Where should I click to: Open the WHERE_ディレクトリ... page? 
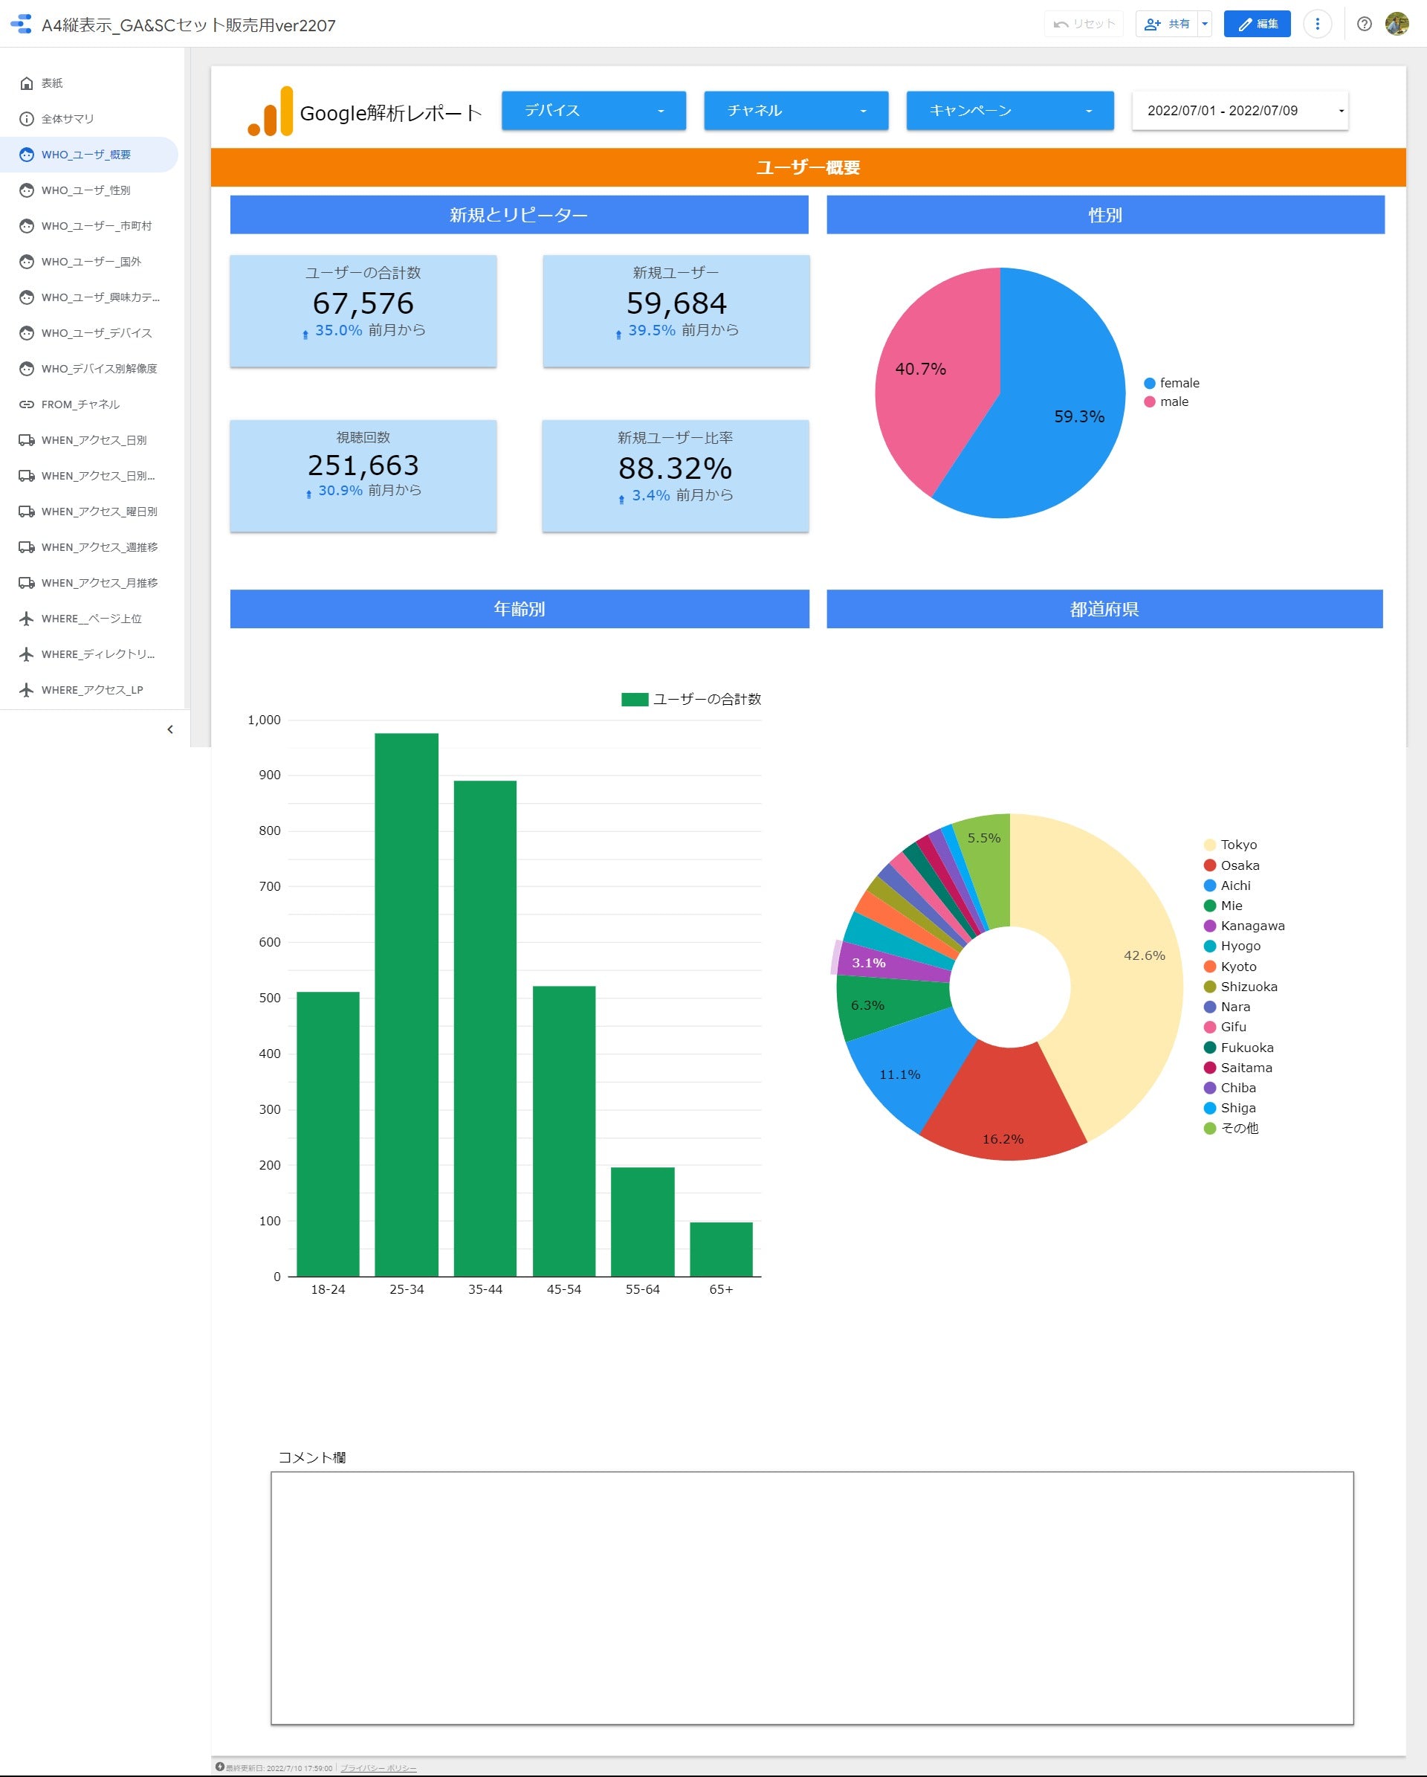coord(89,654)
